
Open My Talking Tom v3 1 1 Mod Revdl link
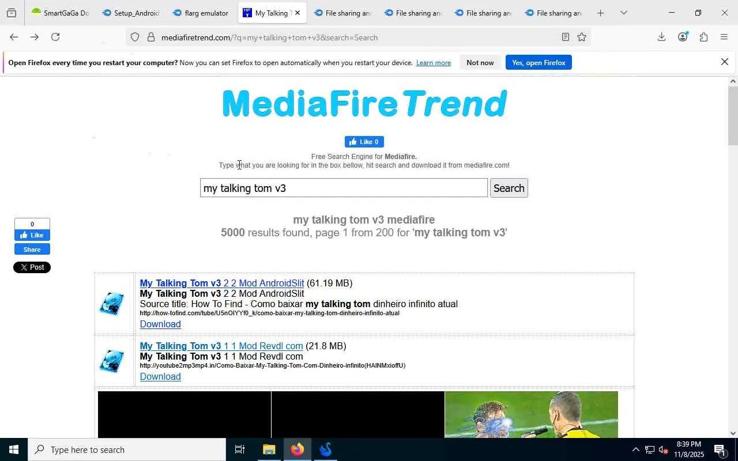[221, 346]
